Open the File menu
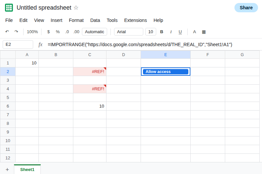Image resolution: width=262 pixels, height=174 pixels. (9, 20)
